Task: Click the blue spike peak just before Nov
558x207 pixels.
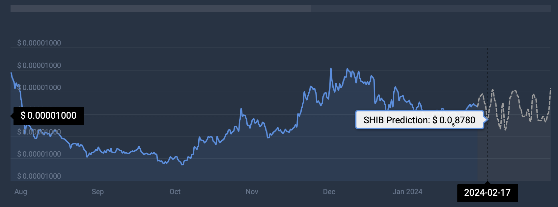Action: pos(241,108)
